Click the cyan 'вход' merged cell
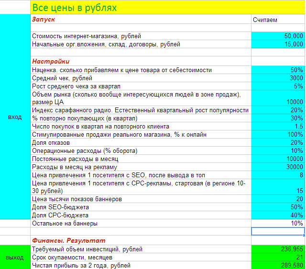Image resolution: width=306 pixels, height=269 pixels. (x=15, y=117)
